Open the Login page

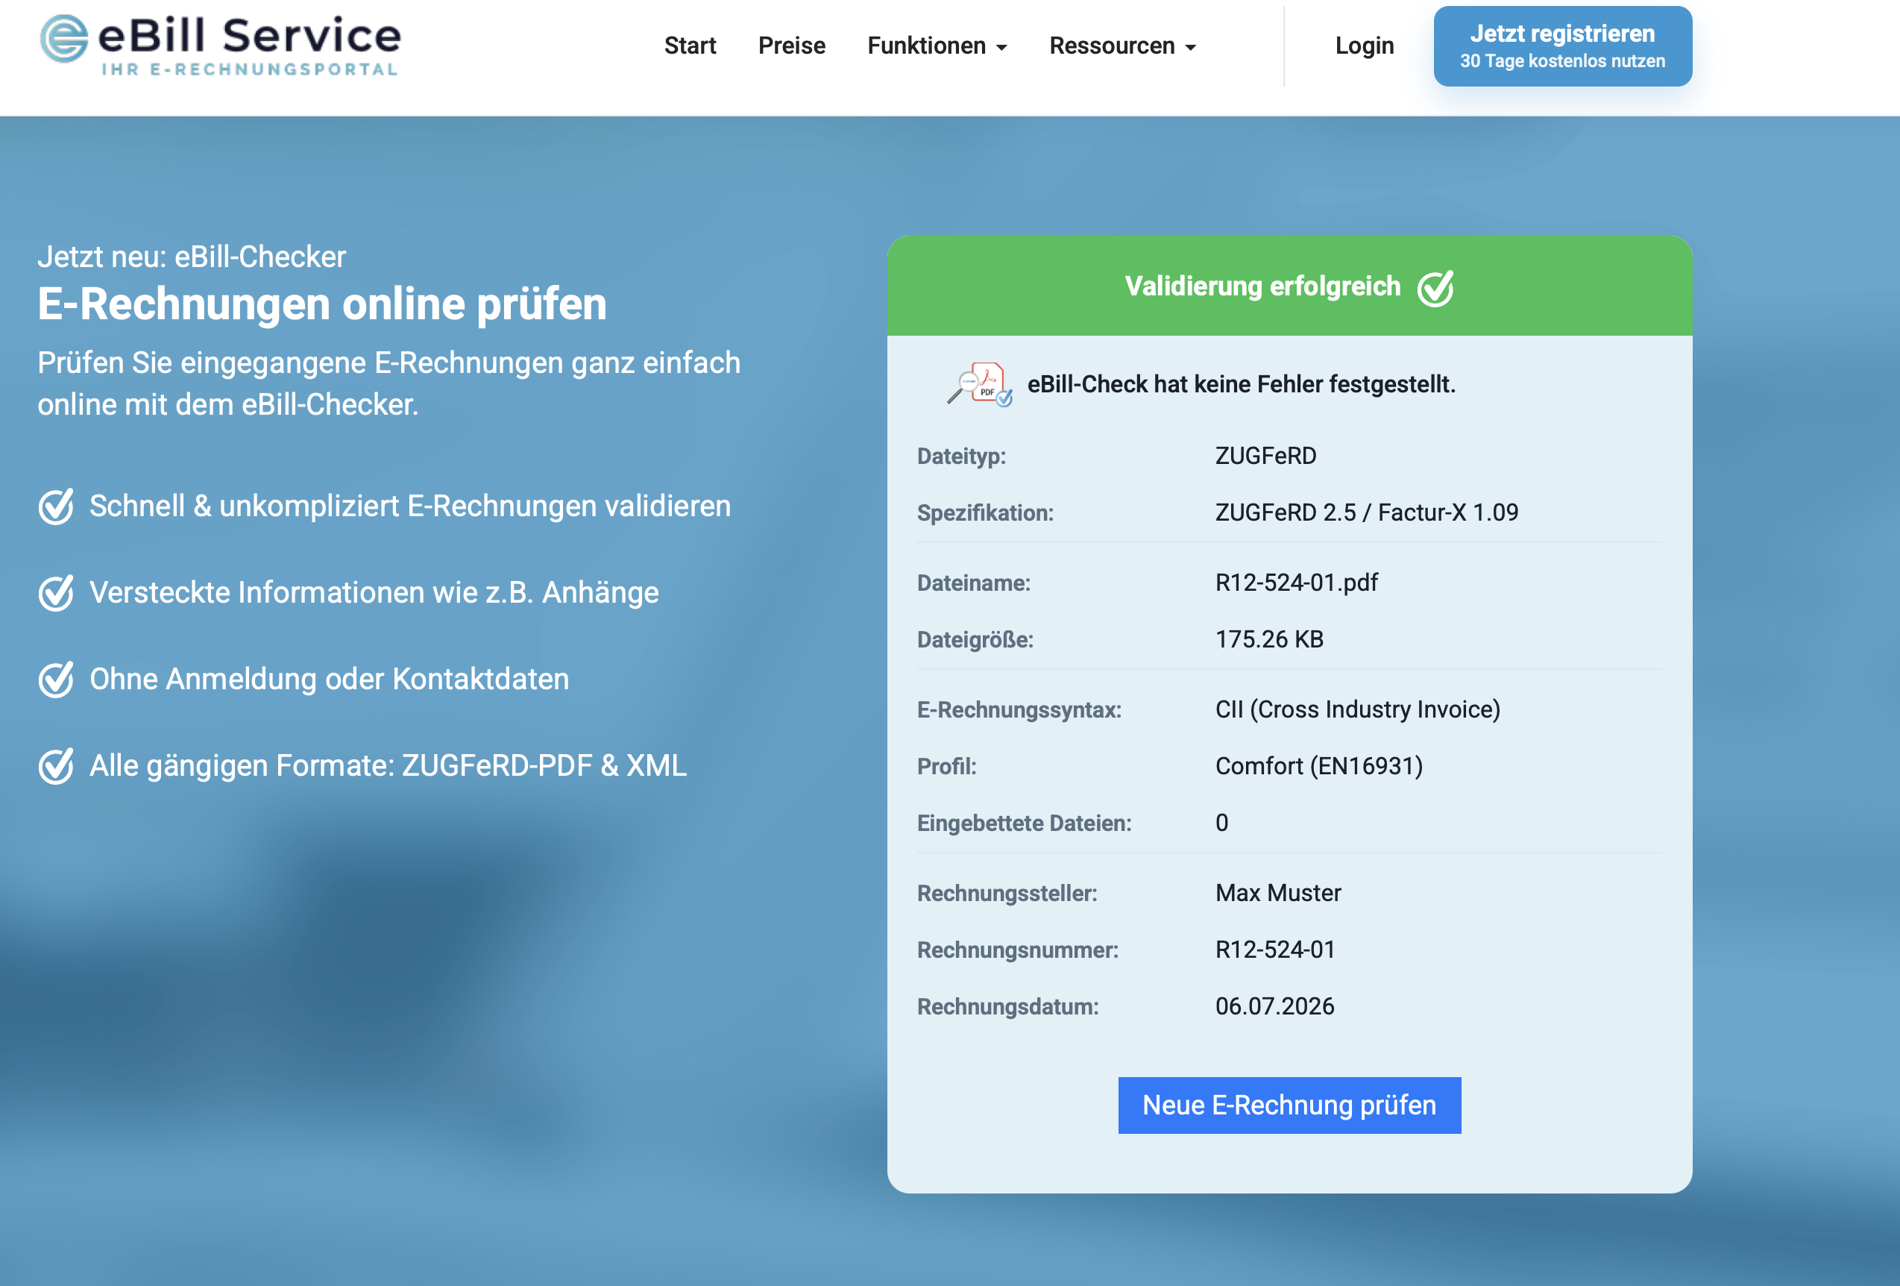click(1365, 46)
